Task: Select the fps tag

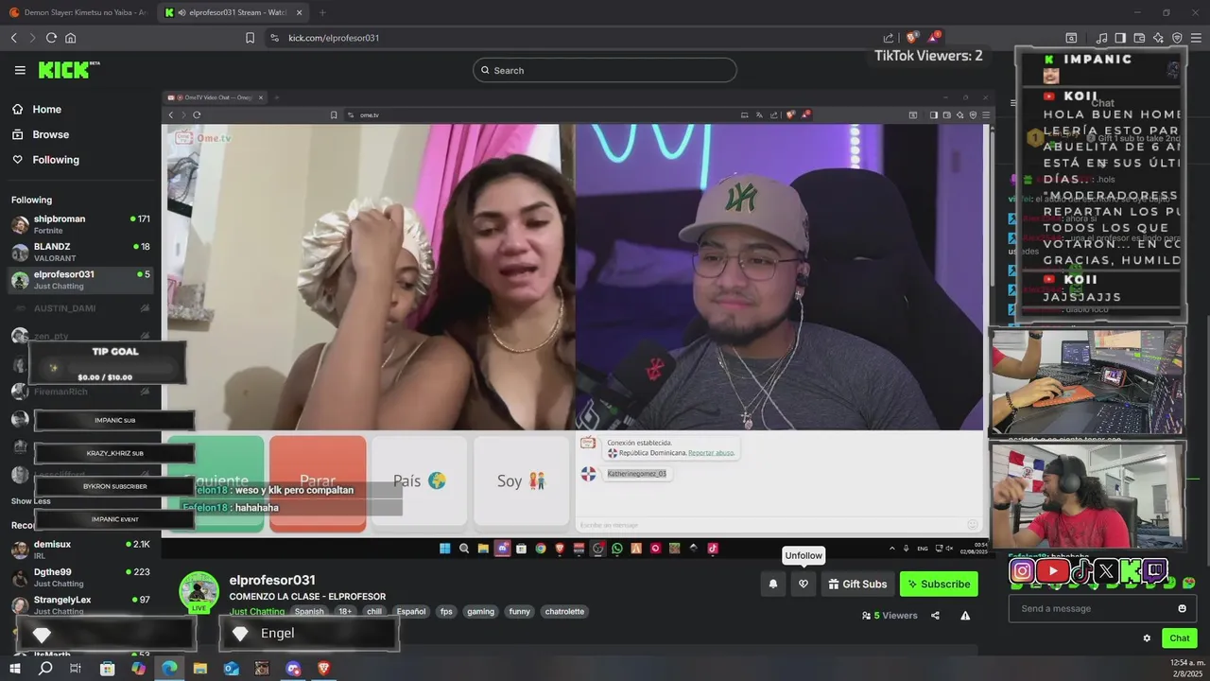Action: tap(446, 612)
